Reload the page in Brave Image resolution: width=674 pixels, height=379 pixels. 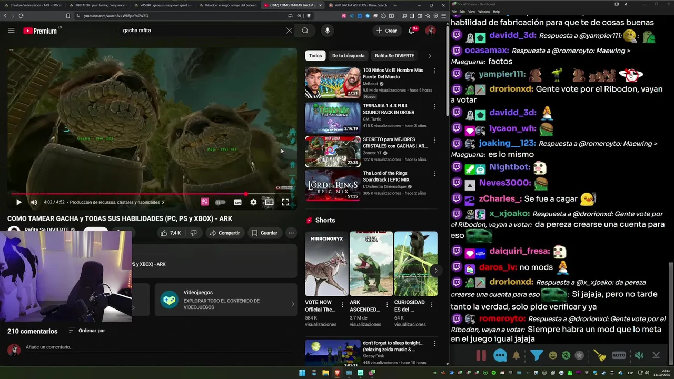coord(21,16)
